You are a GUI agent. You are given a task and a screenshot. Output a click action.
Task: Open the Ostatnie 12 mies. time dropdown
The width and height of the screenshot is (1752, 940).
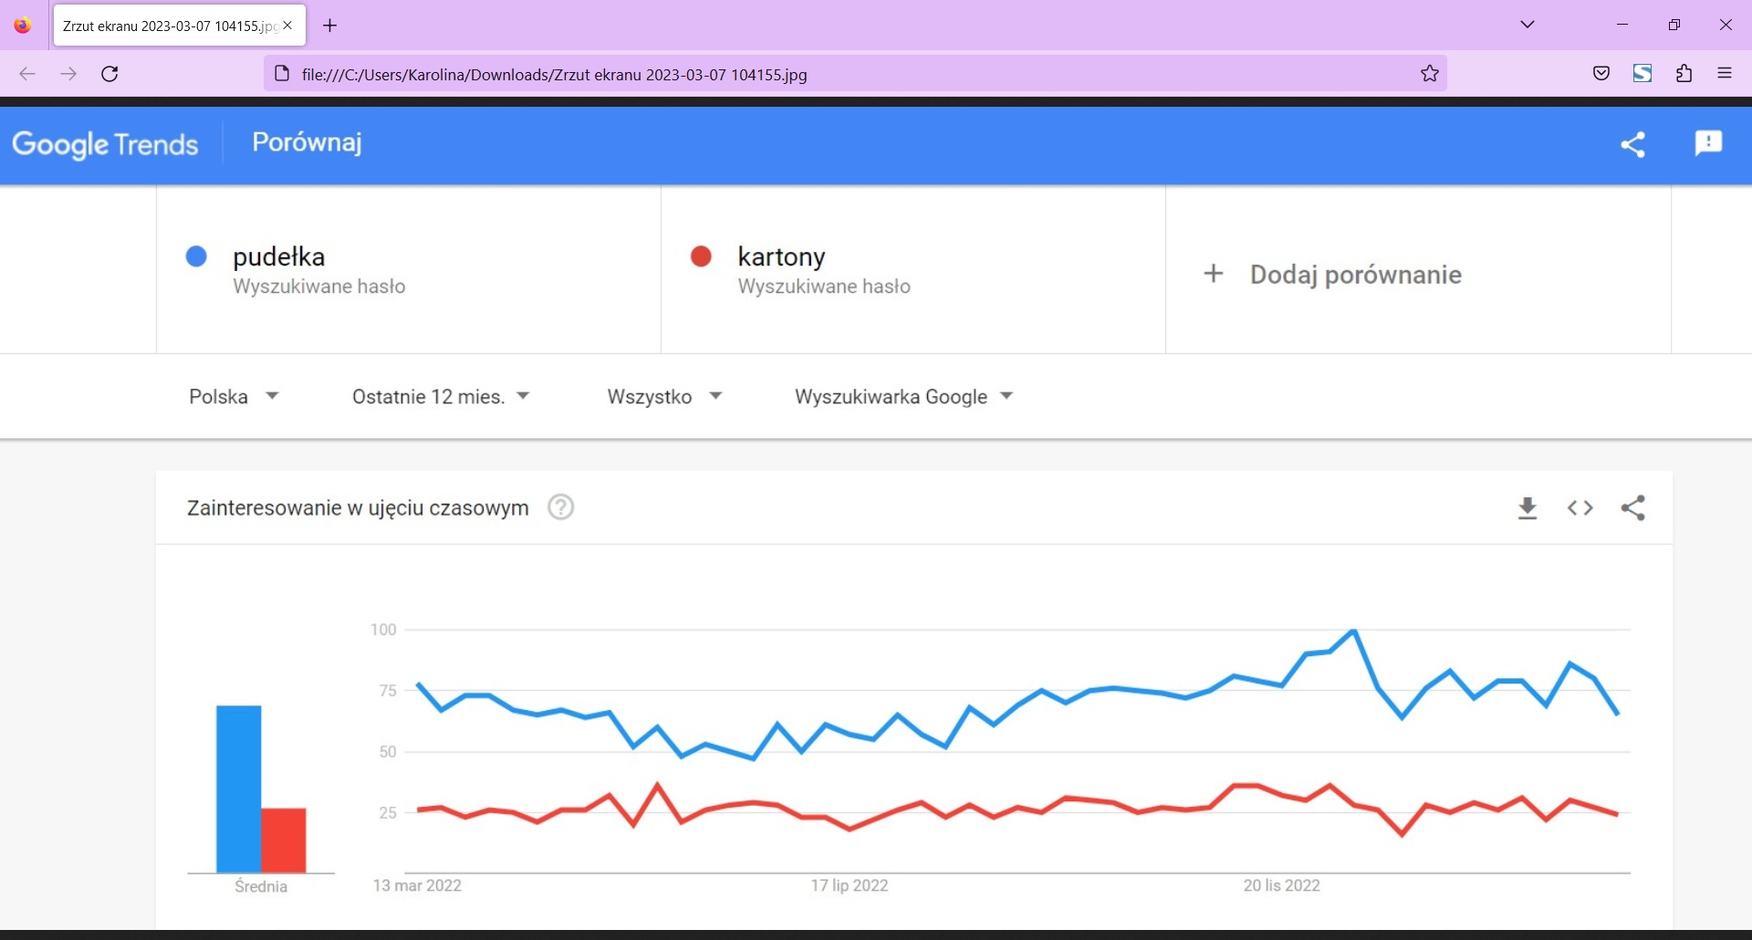pyautogui.click(x=441, y=397)
